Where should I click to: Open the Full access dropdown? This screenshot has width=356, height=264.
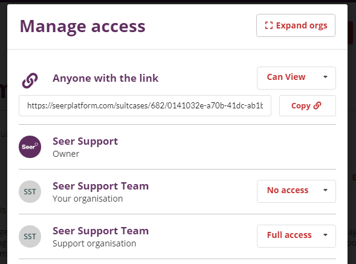coord(296,236)
